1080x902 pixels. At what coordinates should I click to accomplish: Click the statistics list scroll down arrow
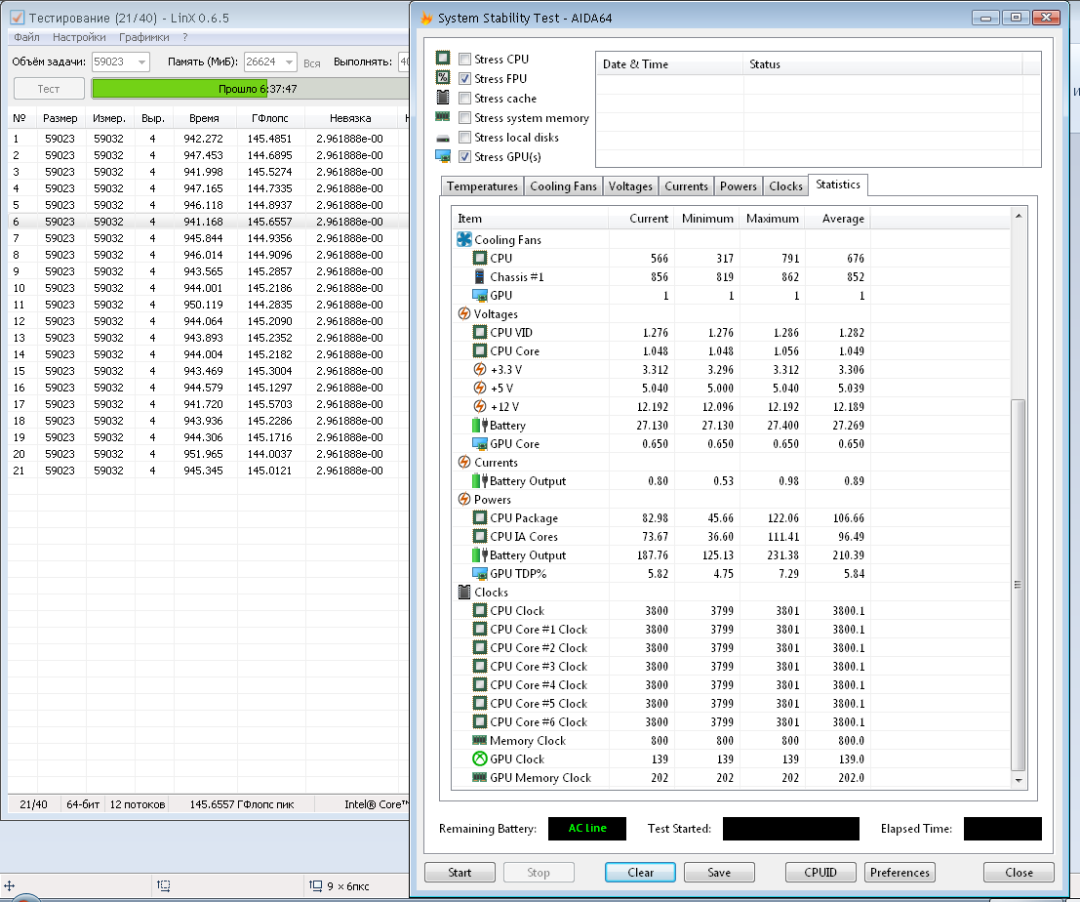[1019, 781]
